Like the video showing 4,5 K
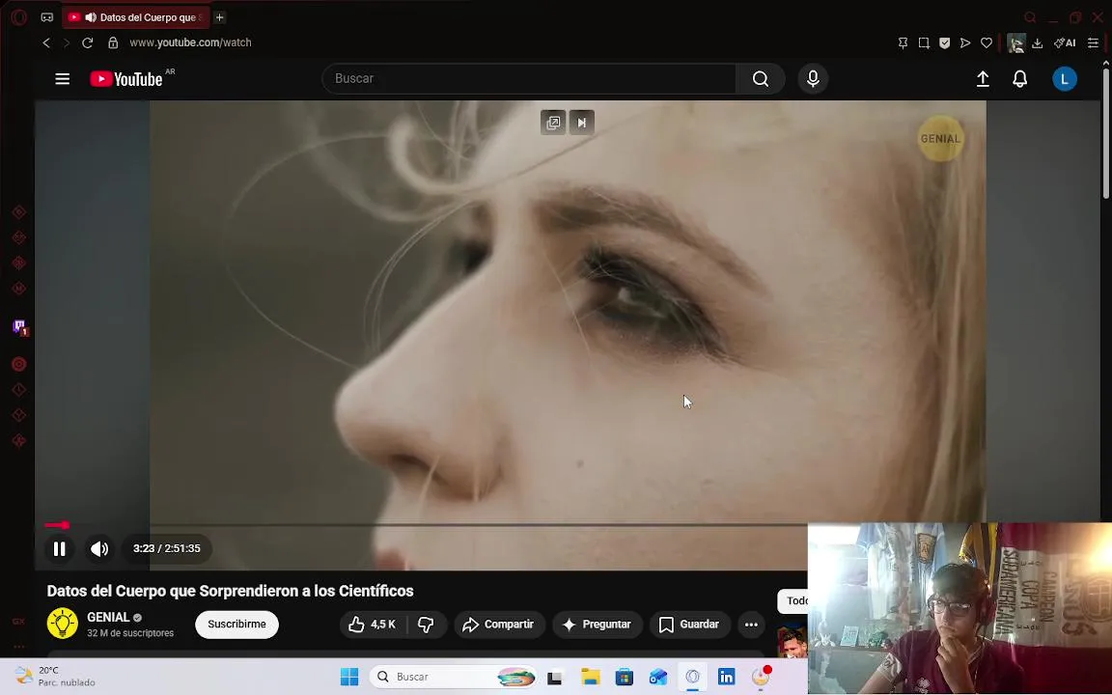 pyautogui.click(x=372, y=625)
